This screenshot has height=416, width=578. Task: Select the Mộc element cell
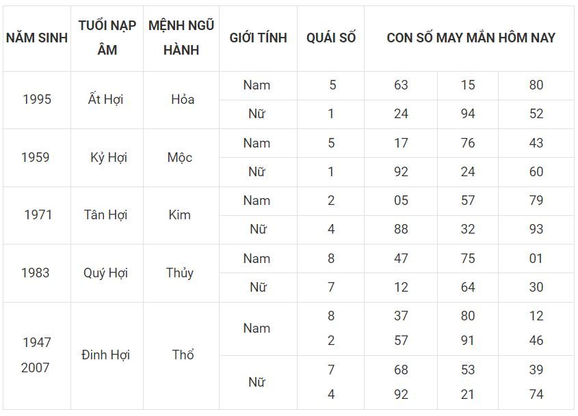pyautogui.click(x=181, y=158)
